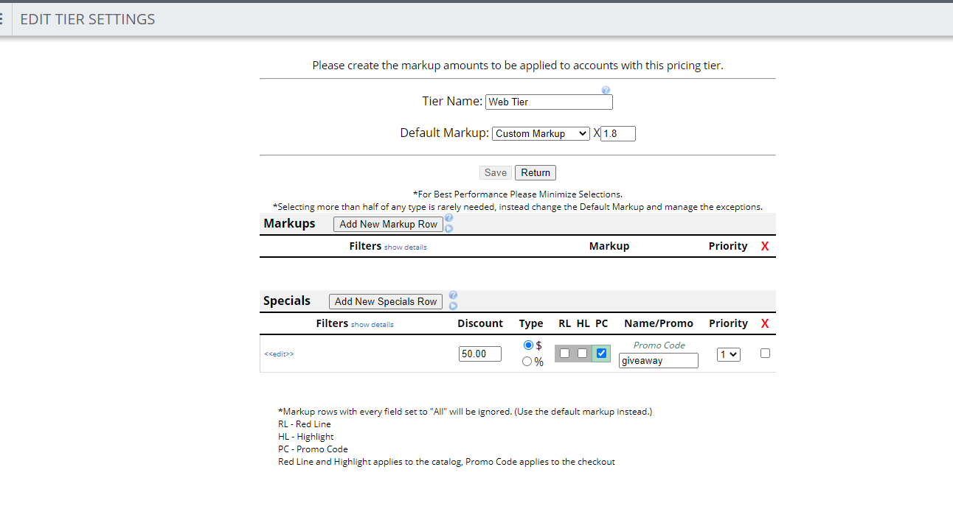Play the Specials tutorial video icon
953x520 pixels.
coord(453,306)
